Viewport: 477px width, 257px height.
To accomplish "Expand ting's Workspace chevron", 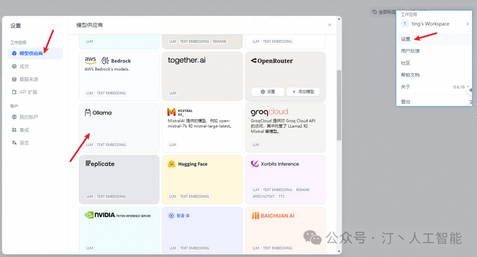I will pyautogui.click(x=468, y=24).
